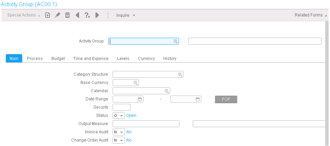Open lookup for Base Currency field
The height and width of the screenshot is (146, 330).
[x=136, y=83]
